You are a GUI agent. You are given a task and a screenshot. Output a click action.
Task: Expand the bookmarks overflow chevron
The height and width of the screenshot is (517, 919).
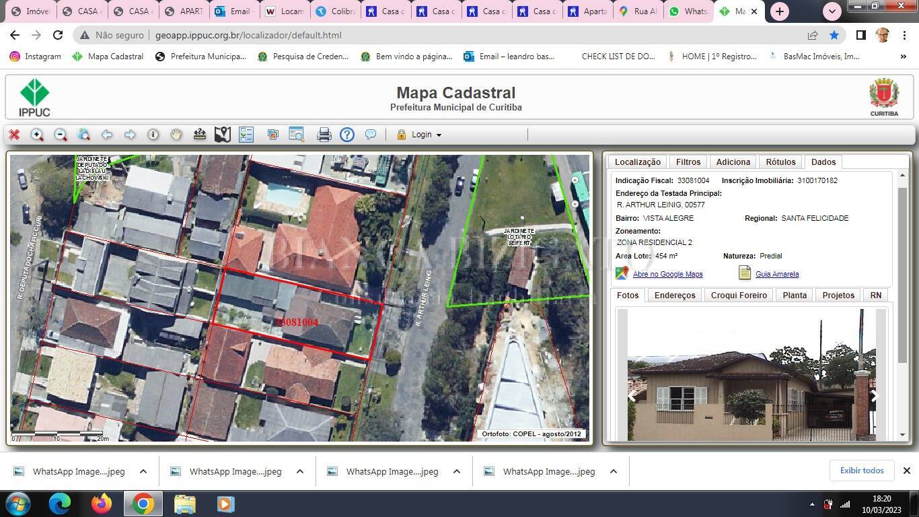click(904, 57)
